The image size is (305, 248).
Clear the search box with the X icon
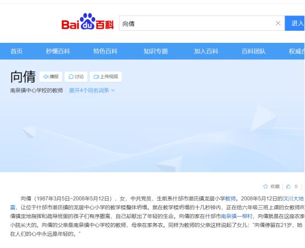(278, 23)
